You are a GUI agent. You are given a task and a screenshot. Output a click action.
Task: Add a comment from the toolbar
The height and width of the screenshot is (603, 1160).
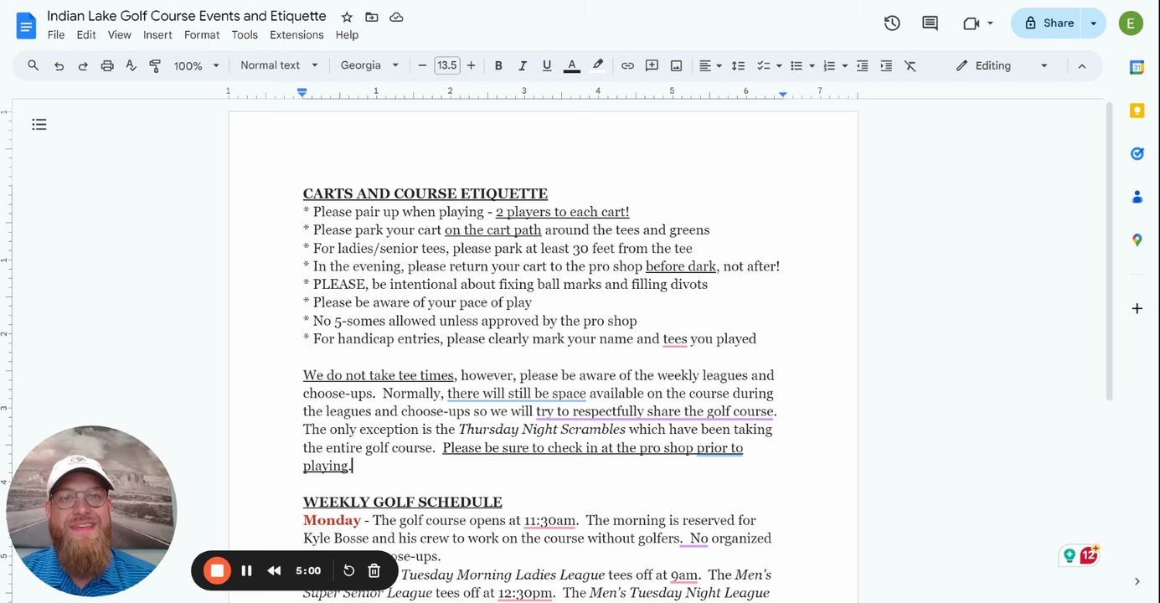pos(652,65)
